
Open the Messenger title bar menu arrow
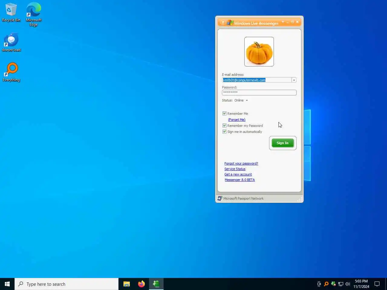(283, 22)
